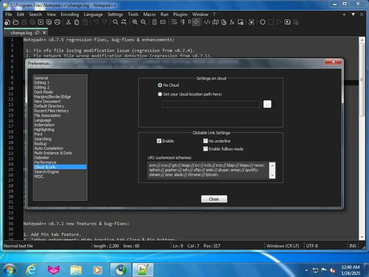
Task: Click the Close button in Preferences
Action: click(x=214, y=199)
